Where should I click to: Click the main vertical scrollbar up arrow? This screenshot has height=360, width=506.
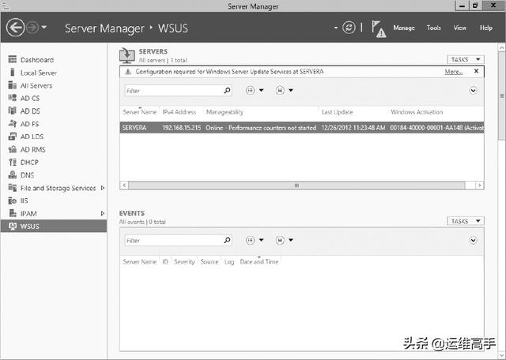(x=501, y=47)
